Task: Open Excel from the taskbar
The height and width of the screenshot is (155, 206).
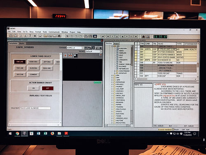Action: pyautogui.click(x=45, y=134)
